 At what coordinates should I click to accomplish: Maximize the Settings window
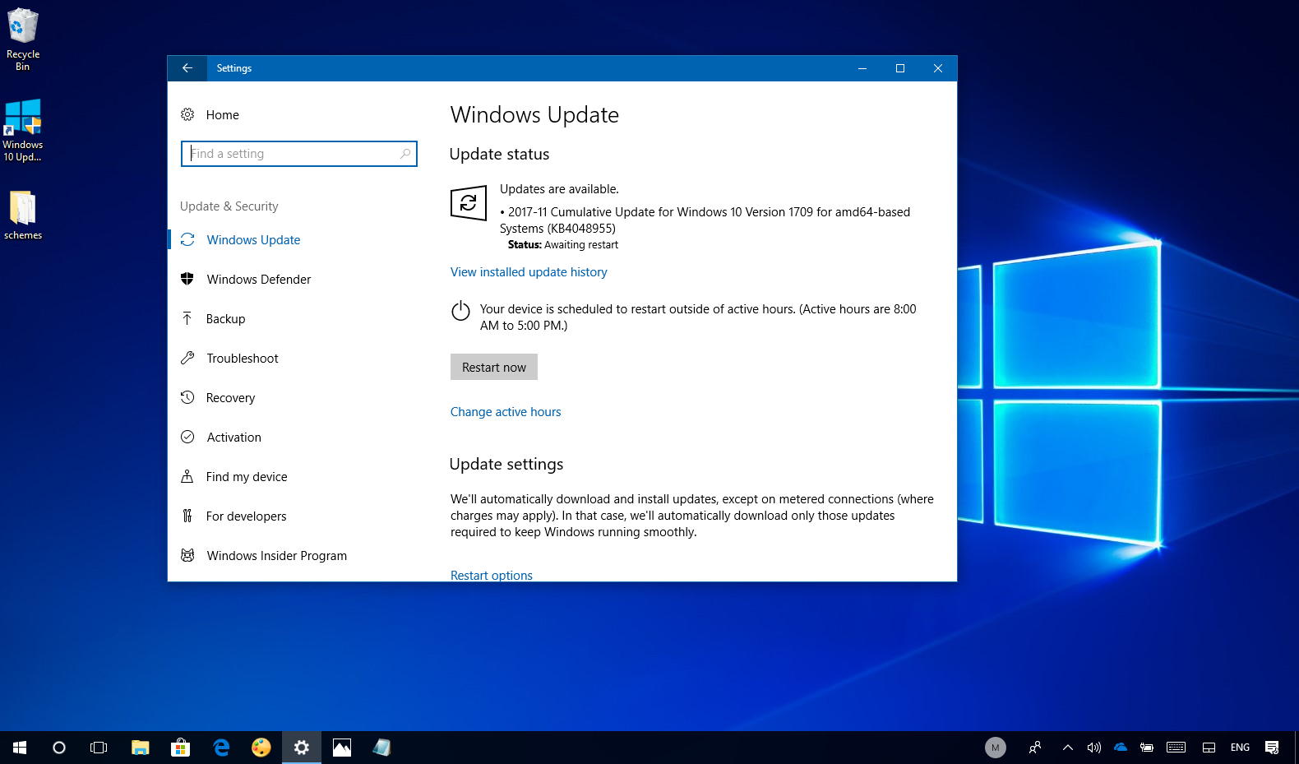click(x=900, y=68)
